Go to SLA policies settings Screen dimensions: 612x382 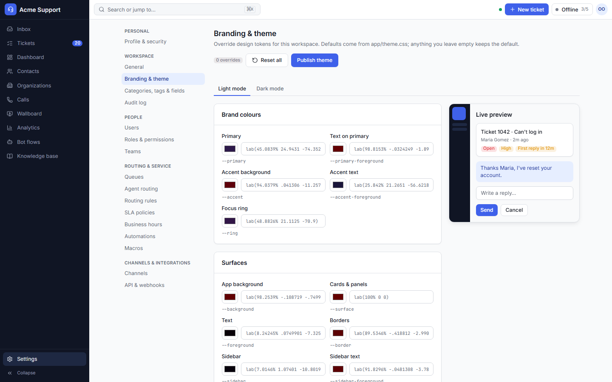163,213
